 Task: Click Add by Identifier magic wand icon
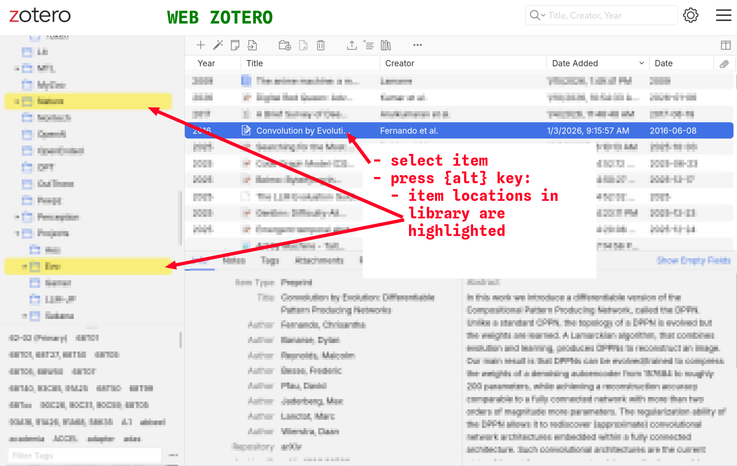218,45
